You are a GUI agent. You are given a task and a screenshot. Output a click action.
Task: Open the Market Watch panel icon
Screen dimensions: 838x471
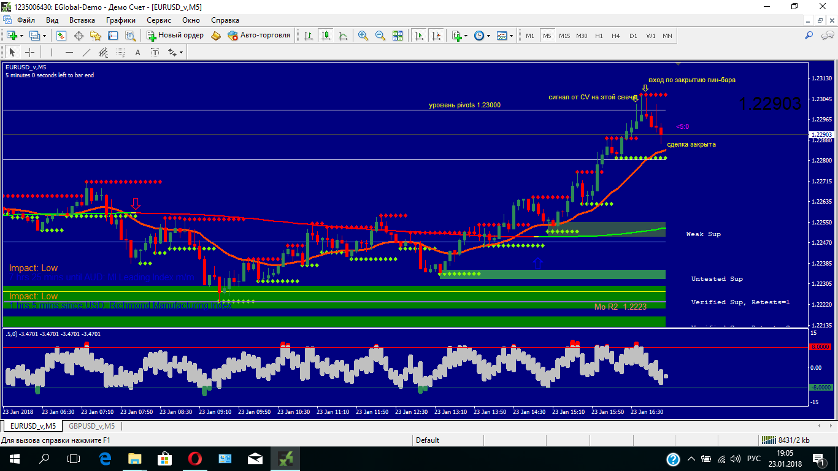[61, 36]
